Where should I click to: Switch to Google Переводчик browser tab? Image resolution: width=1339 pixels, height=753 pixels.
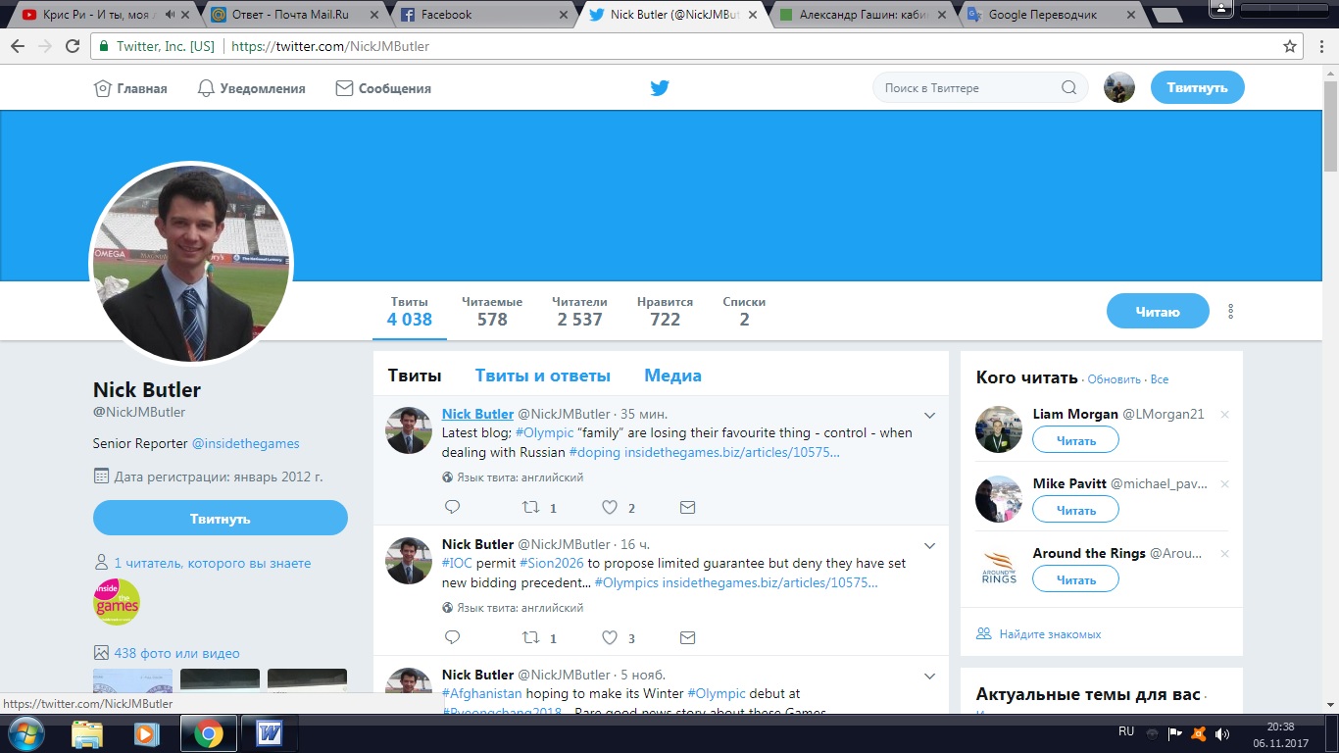coord(1049,15)
